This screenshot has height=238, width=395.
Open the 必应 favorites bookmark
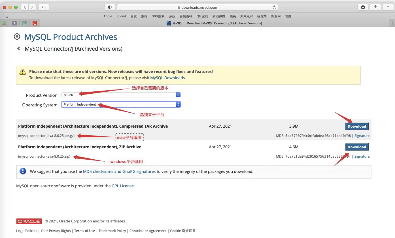pyautogui.click(x=172, y=16)
